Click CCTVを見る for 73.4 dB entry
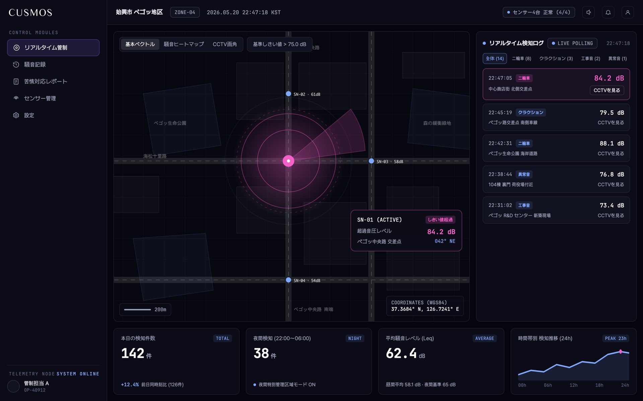643x401 pixels. click(x=611, y=216)
